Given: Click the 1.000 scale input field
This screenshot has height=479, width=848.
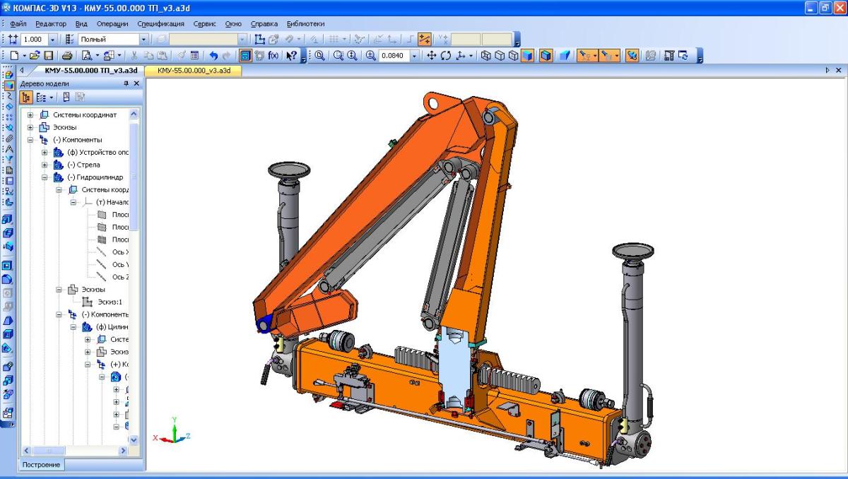Looking at the screenshot, I should [35, 40].
